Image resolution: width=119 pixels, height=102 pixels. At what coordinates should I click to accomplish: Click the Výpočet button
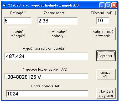pyautogui.click(x=106, y=56)
